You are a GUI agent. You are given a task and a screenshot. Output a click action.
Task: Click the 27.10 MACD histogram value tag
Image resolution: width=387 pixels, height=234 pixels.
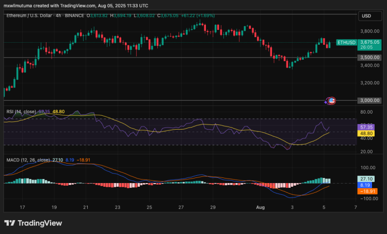pyautogui.click(x=367, y=178)
